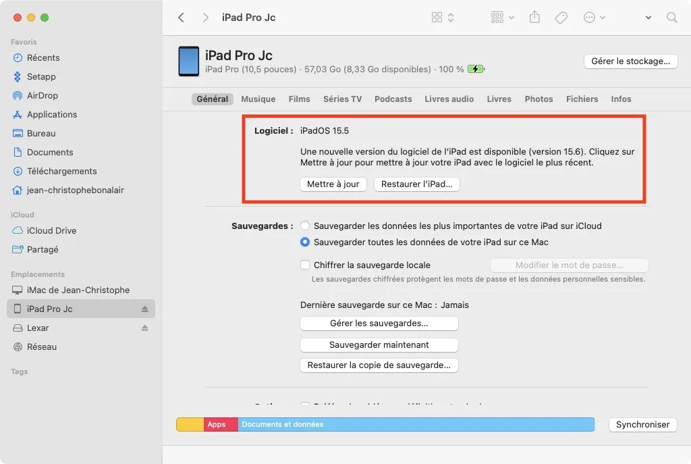Click Modifier le mot de passe button
This screenshot has width=691, height=464.
[x=570, y=265]
